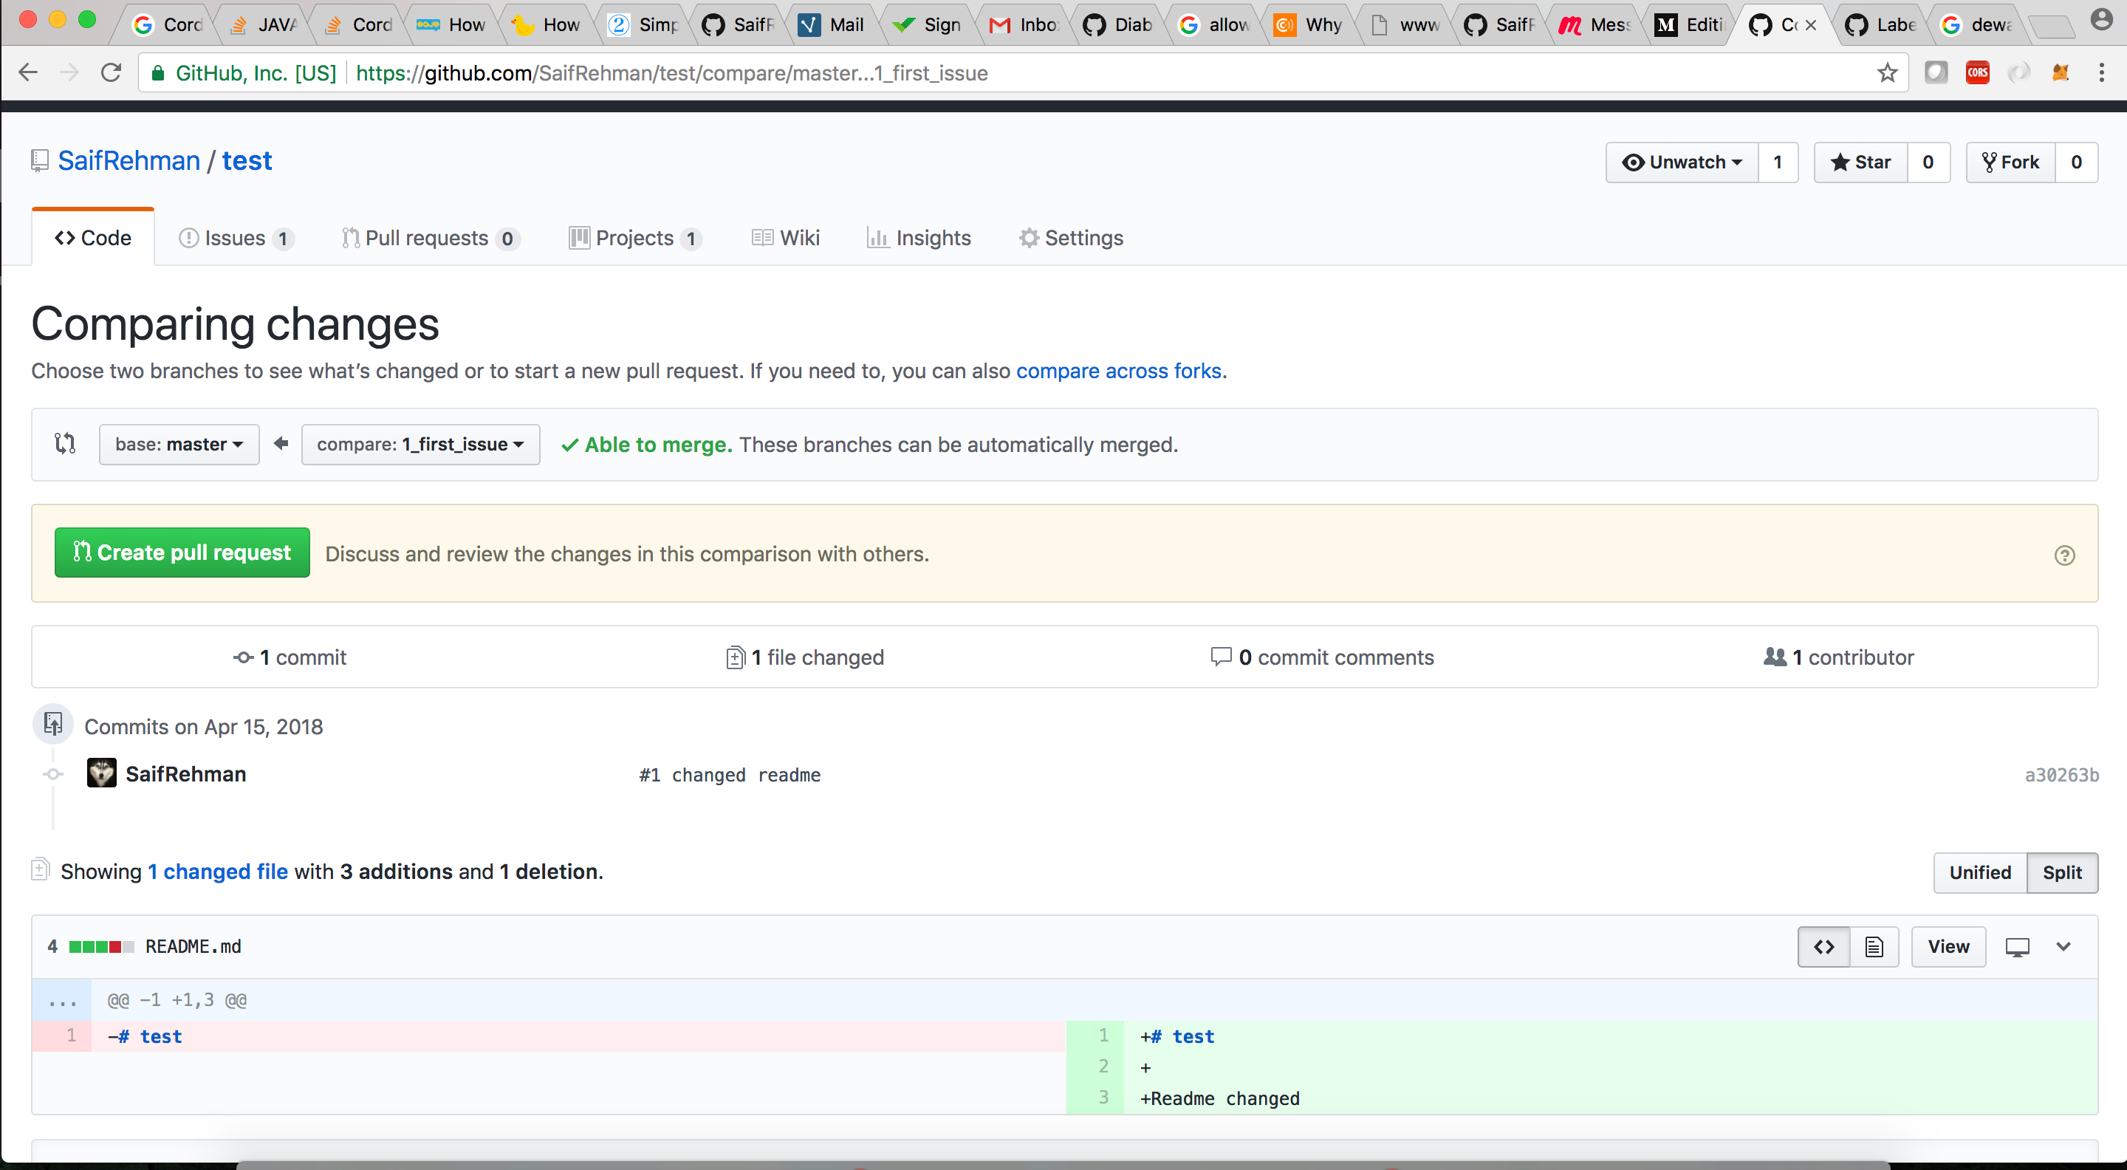Click the browser address bar URL

click(x=671, y=72)
